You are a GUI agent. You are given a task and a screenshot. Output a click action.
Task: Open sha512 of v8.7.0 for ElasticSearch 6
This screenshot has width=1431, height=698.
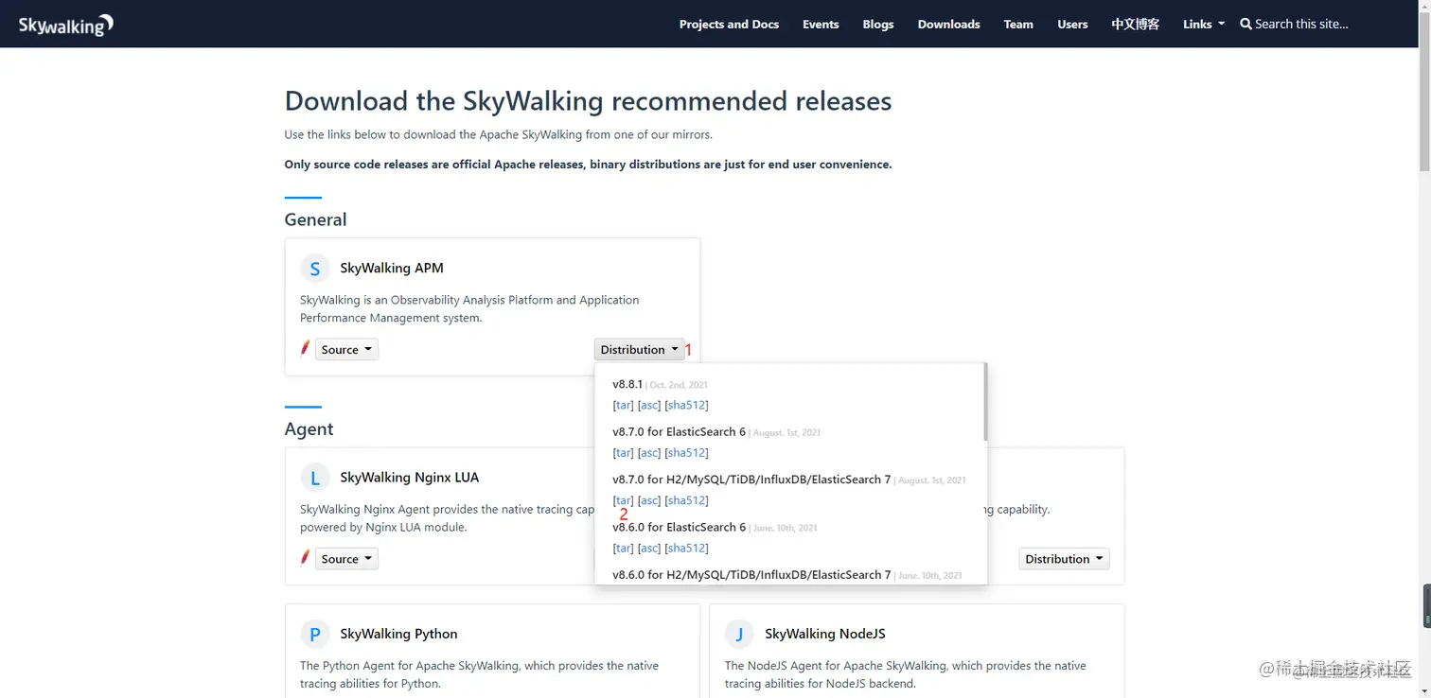[x=686, y=452]
